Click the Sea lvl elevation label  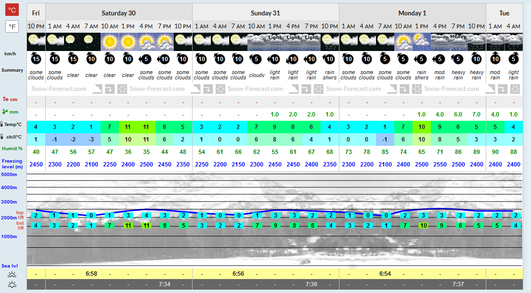(x=10, y=266)
